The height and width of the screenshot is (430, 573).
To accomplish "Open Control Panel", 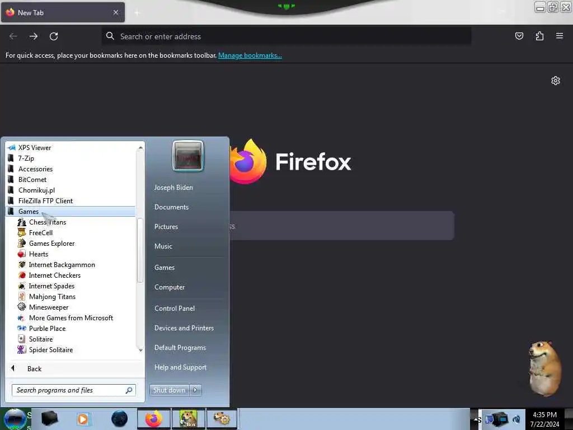I will [x=175, y=309].
